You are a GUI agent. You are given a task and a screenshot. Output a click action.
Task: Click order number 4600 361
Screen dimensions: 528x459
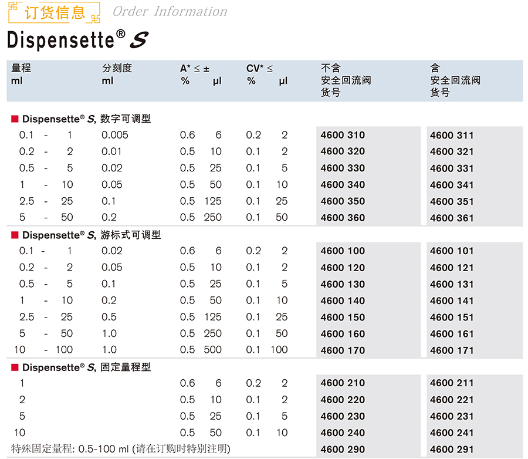pos(452,218)
